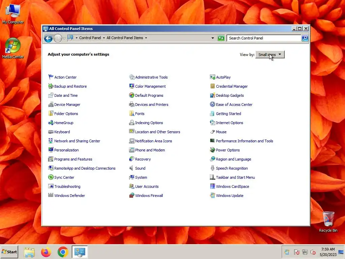Click the Windows Defender icon
Viewport: 345px width, 259px height.
point(51,195)
